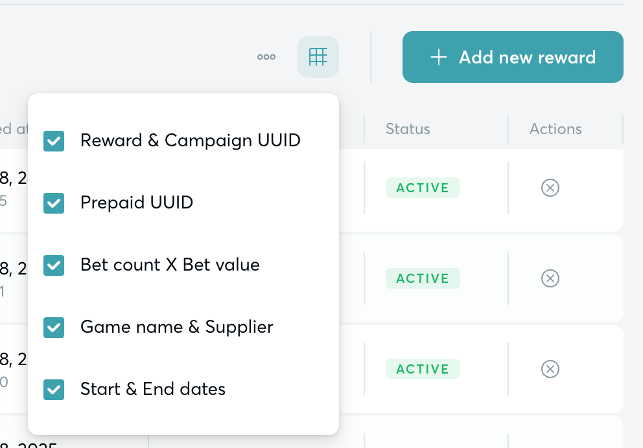The width and height of the screenshot is (643, 448).
Task: Open the three-dots more options icon
Action: tap(266, 57)
